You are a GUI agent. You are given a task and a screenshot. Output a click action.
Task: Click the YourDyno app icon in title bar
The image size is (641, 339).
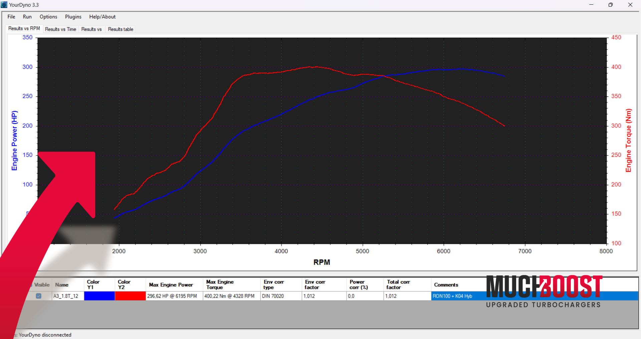tap(4, 5)
